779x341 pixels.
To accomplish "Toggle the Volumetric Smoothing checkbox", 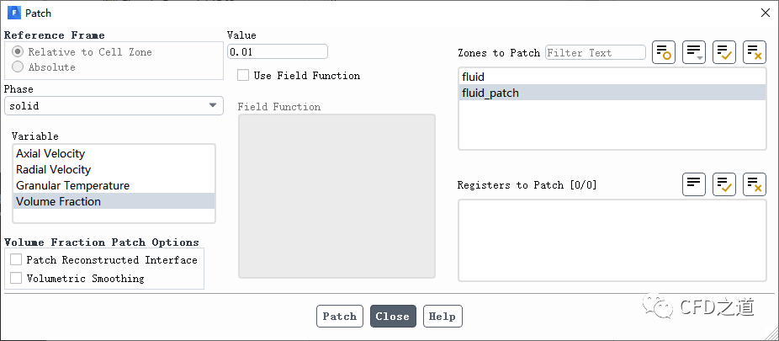I will tap(16, 278).
